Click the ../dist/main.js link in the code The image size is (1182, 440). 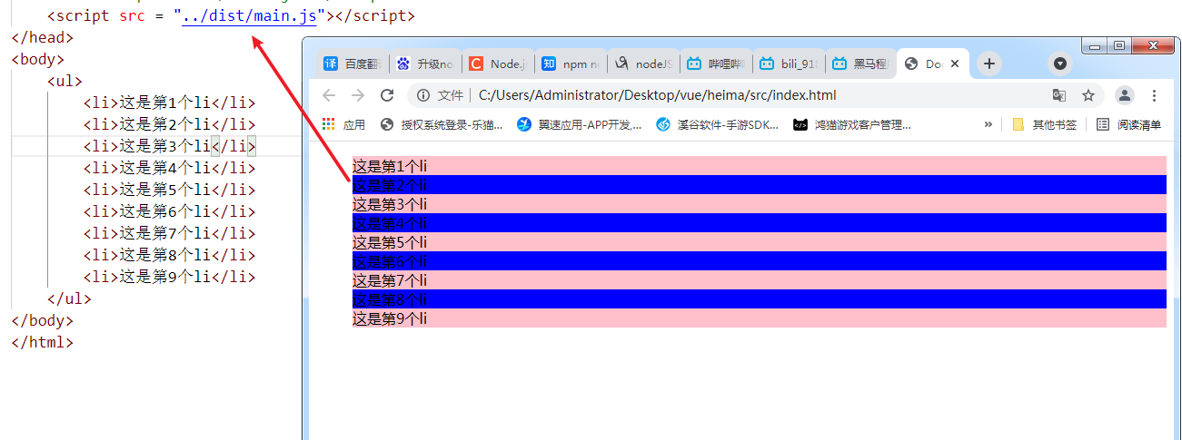point(249,15)
